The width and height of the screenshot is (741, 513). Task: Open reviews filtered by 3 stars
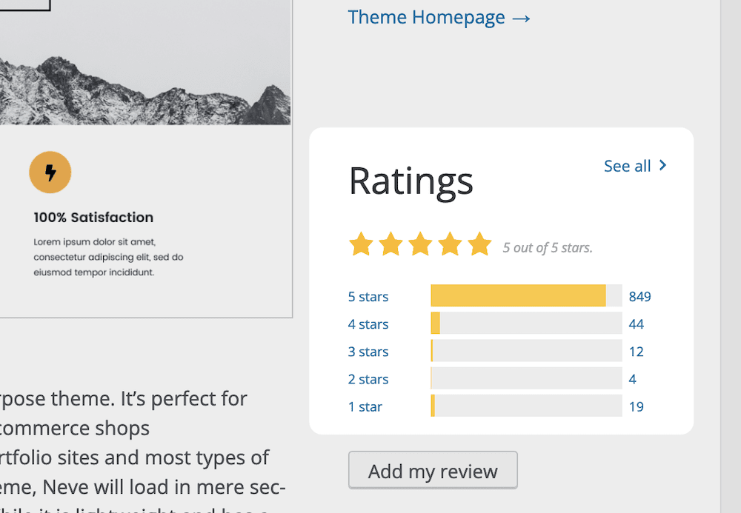click(368, 351)
